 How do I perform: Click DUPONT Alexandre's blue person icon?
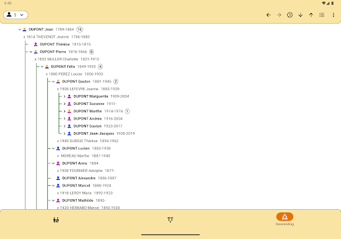click(x=58, y=178)
